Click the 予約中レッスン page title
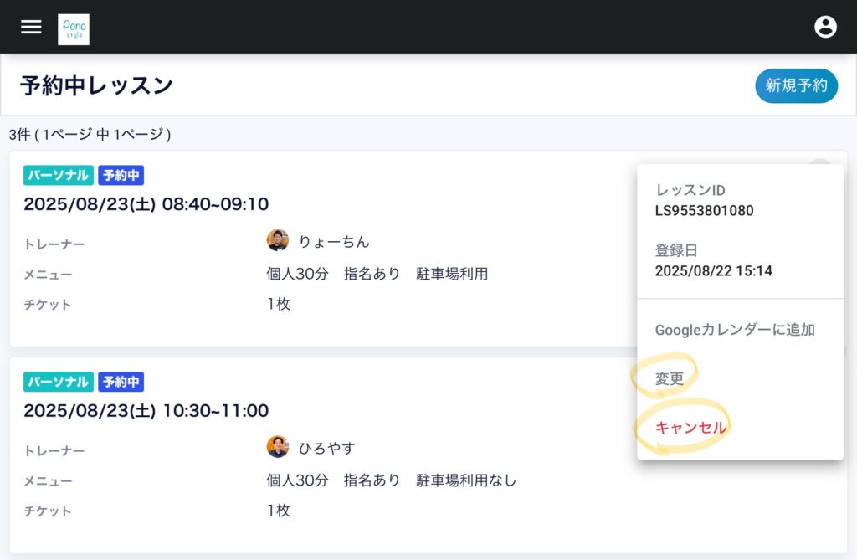857x560 pixels. (x=96, y=85)
